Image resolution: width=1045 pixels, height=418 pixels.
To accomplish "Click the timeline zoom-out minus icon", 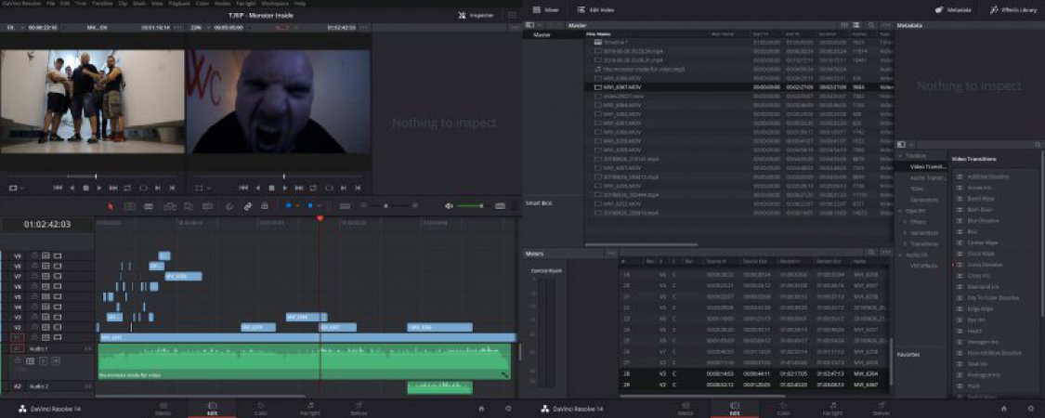I will [x=364, y=206].
